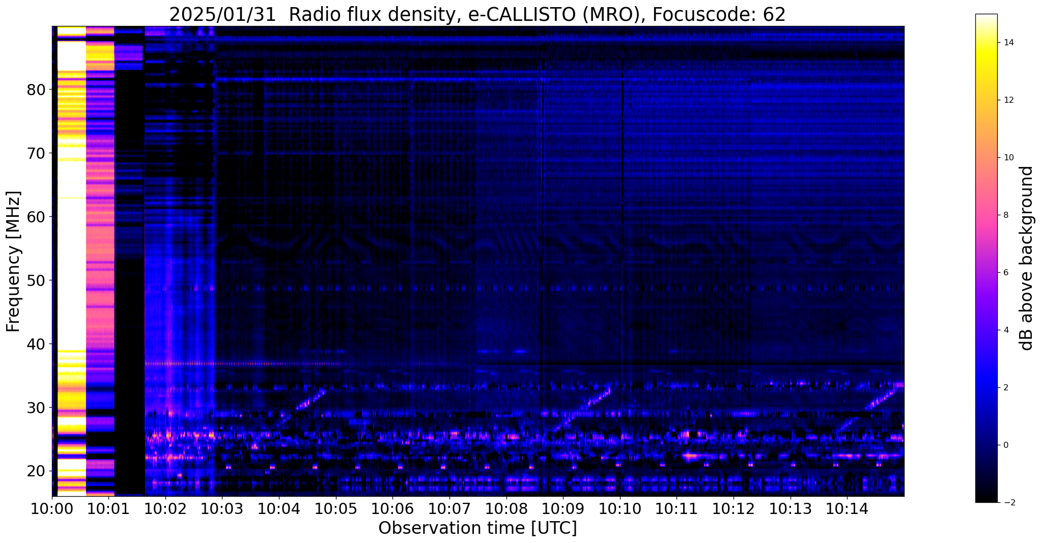Click the plot title mentioning e-CALLISTO (MRO)
This screenshot has height=543, width=1042.
pos(477,15)
